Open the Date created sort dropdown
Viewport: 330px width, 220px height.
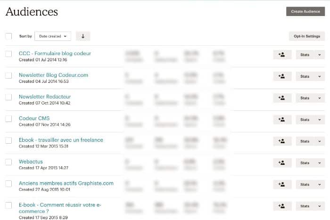52,36
